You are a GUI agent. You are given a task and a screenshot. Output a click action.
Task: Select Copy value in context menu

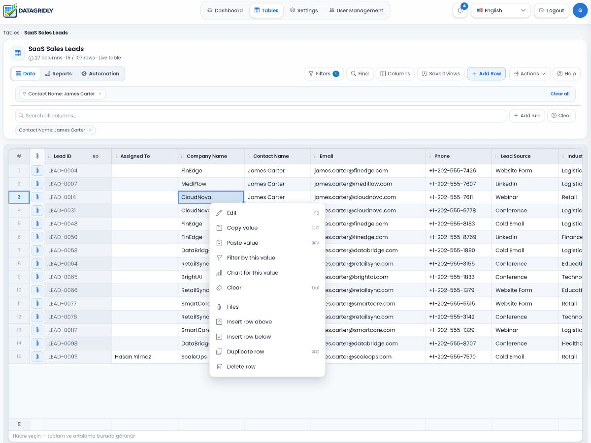(267, 228)
